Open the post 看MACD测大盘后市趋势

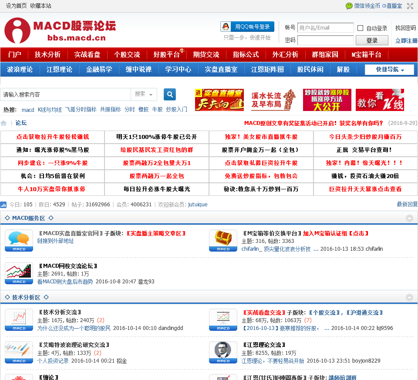tap(65, 282)
